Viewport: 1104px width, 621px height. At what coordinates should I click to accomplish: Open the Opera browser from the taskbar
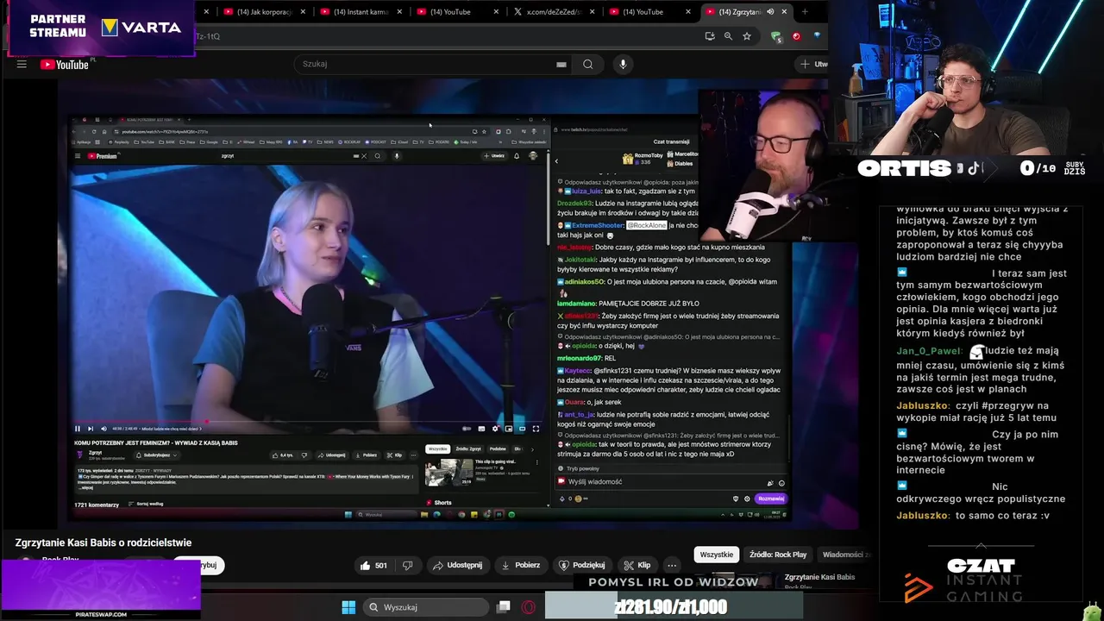528,607
